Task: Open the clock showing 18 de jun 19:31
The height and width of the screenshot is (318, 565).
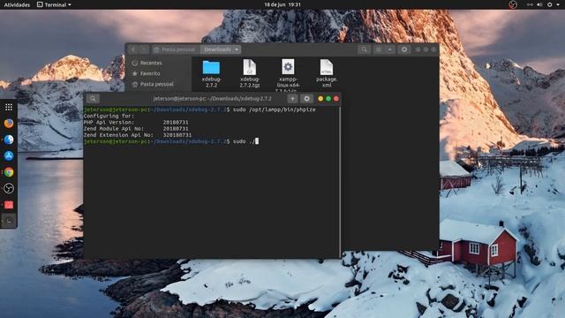Action: pyautogui.click(x=282, y=4)
